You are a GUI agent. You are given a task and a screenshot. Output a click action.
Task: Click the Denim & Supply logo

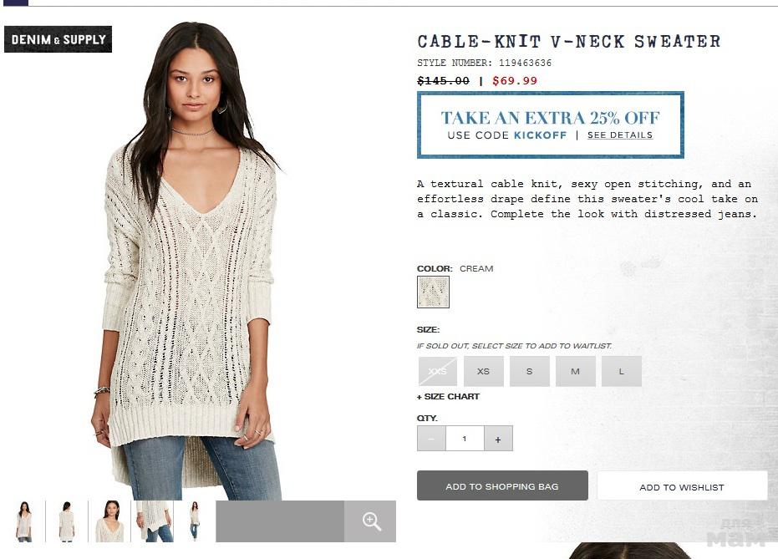click(58, 39)
